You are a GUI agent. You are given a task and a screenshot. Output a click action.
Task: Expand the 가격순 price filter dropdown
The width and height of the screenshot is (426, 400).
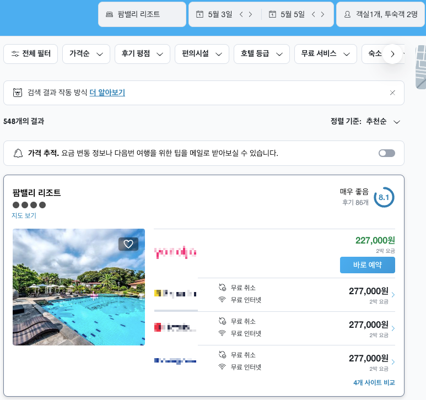pos(86,54)
